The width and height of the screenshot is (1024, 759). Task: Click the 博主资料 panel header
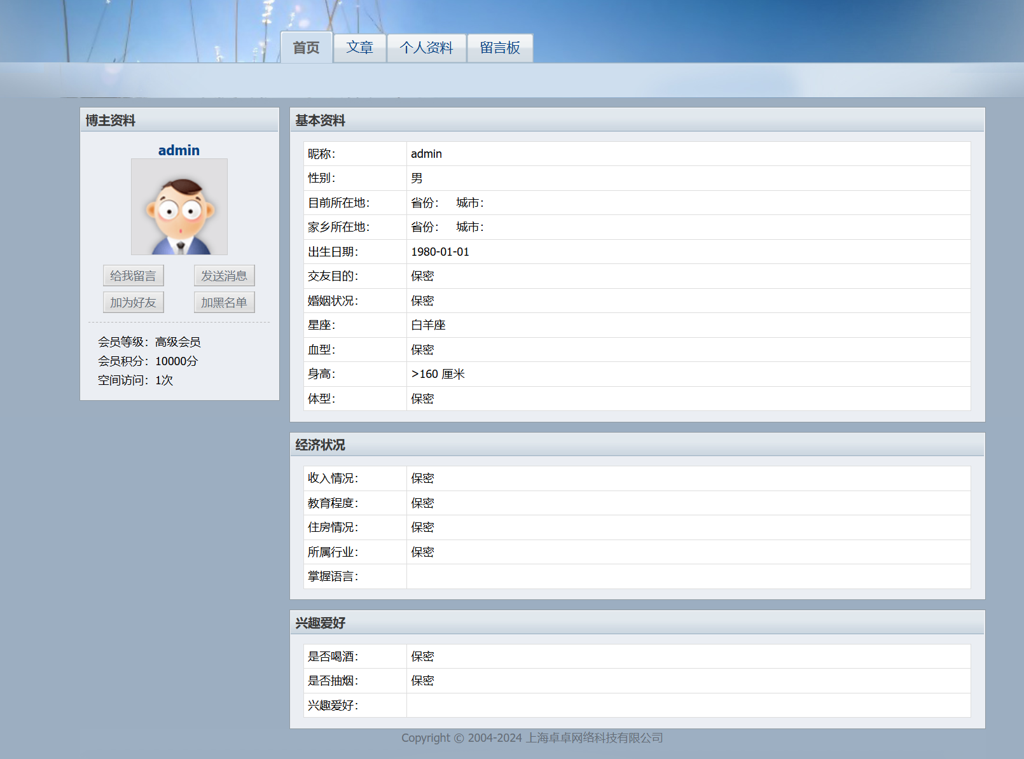click(x=111, y=120)
